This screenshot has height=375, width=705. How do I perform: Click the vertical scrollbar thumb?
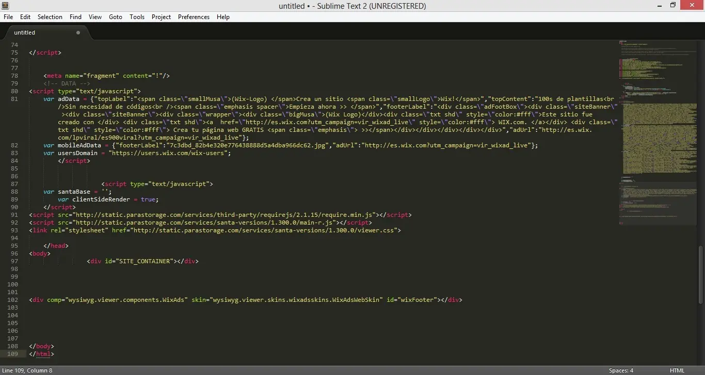700,275
